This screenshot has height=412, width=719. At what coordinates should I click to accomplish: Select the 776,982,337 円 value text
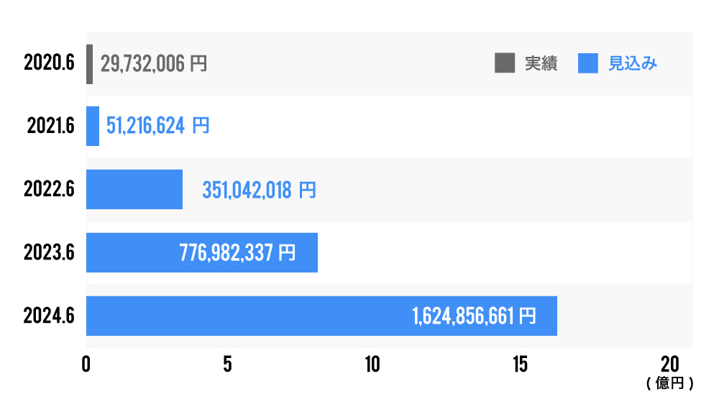tap(237, 253)
